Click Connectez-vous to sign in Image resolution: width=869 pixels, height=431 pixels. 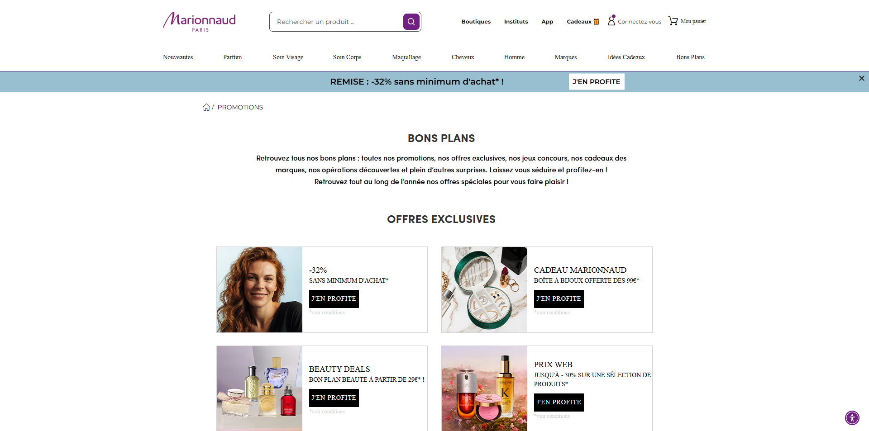pos(640,22)
